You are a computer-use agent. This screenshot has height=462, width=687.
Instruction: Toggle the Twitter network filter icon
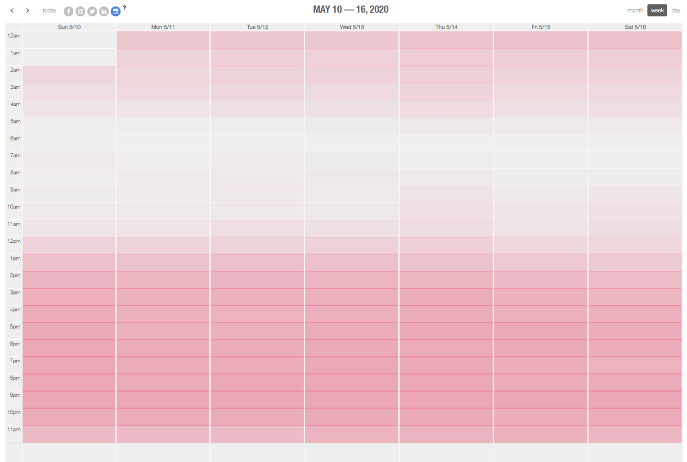click(92, 11)
